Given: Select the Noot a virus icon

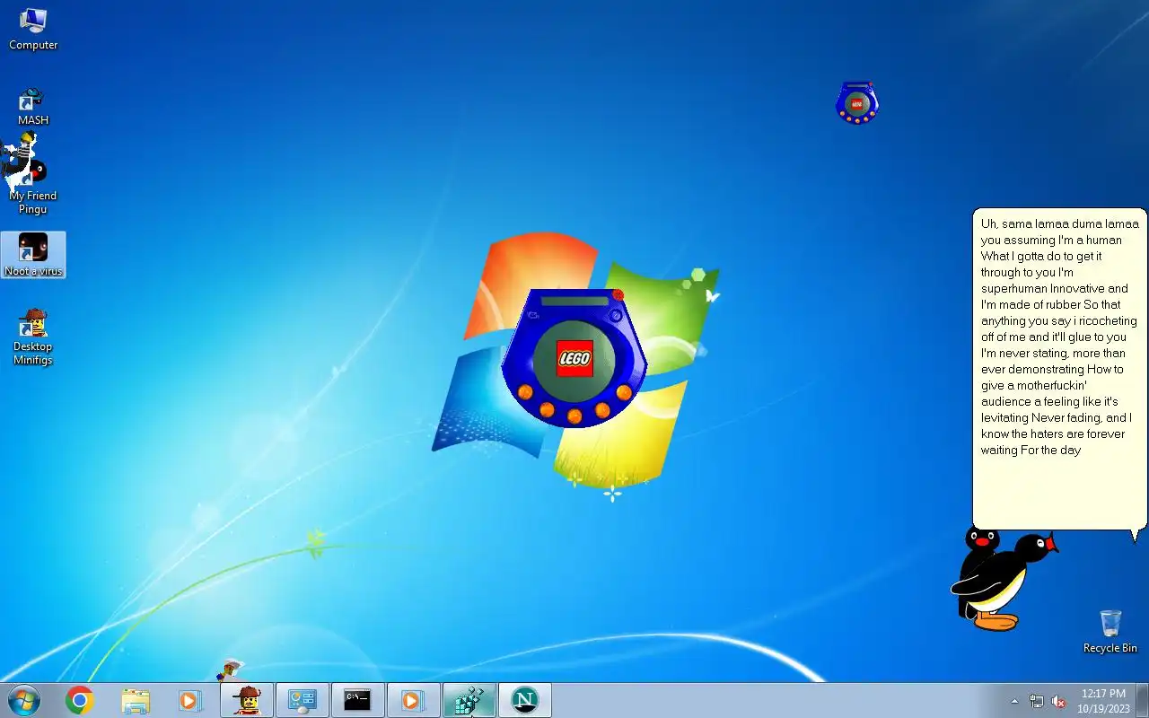Looking at the screenshot, I should (x=33, y=255).
